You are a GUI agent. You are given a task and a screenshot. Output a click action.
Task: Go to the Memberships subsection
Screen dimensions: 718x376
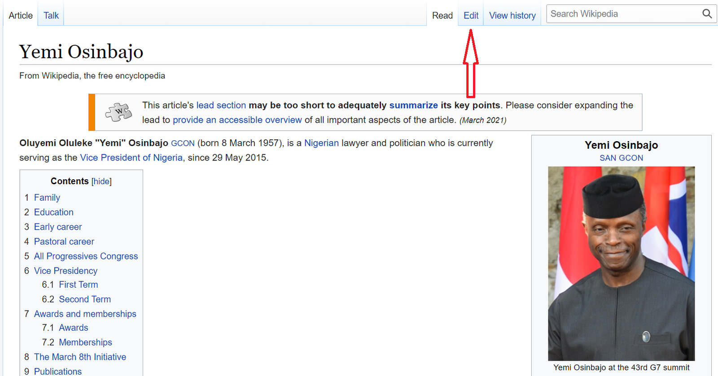[86, 342]
